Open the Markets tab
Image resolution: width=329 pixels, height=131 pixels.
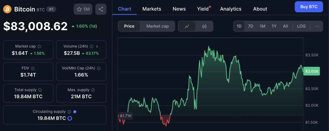point(152,9)
